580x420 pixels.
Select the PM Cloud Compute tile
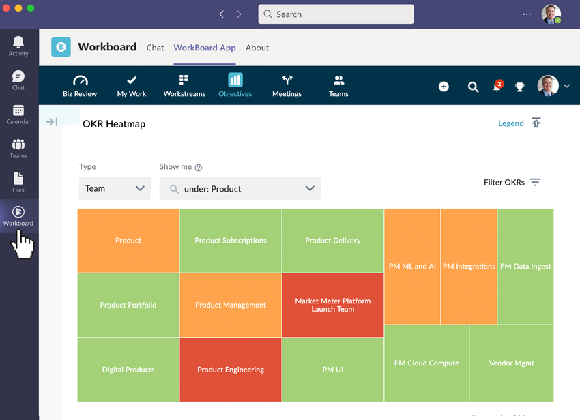click(x=426, y=363)
